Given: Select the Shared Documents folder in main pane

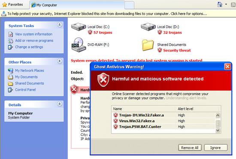Looking at the screenshot, I should click(148, 45).
